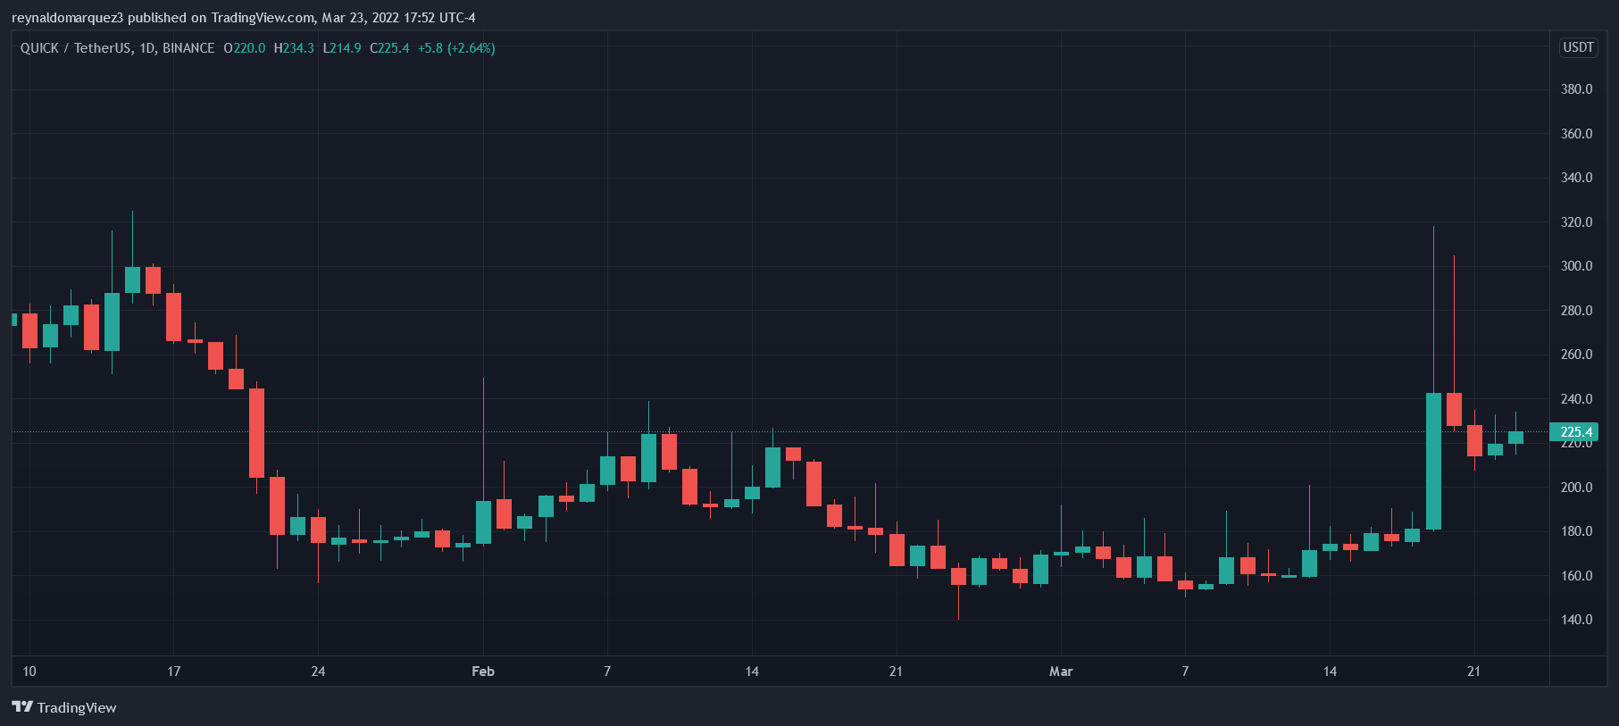
Task: Click the 140.0 price axis label
Action: [1576, 620]
